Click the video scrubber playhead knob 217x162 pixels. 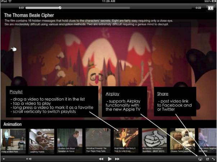point(60,8)
